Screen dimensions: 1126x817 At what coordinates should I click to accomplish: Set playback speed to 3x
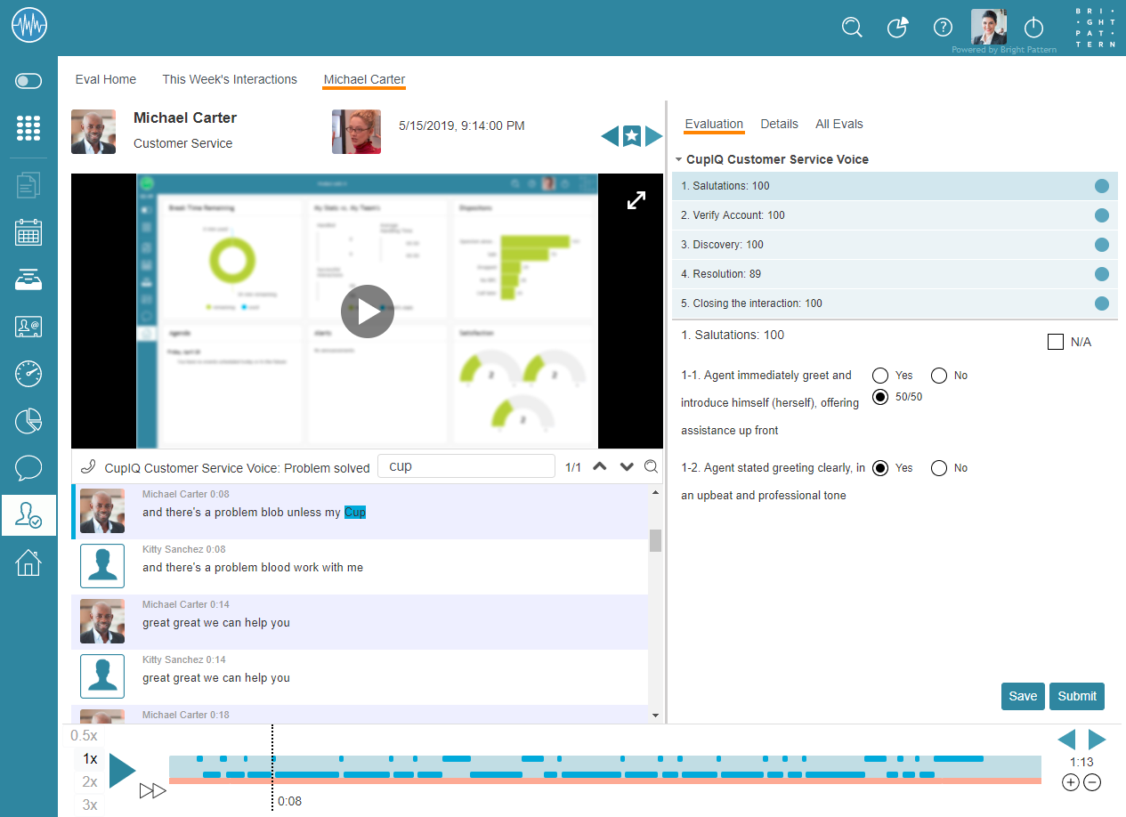90,805
